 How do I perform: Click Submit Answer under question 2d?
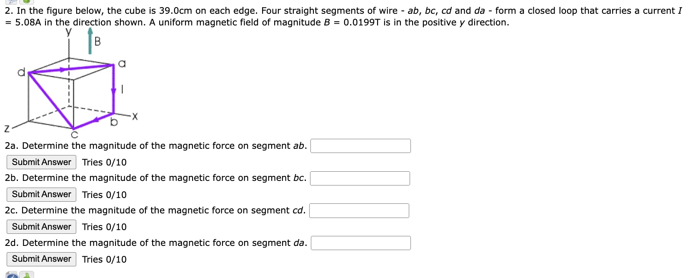point(41,259)
